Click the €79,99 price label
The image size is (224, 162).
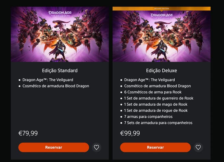(x=28, y=133)
